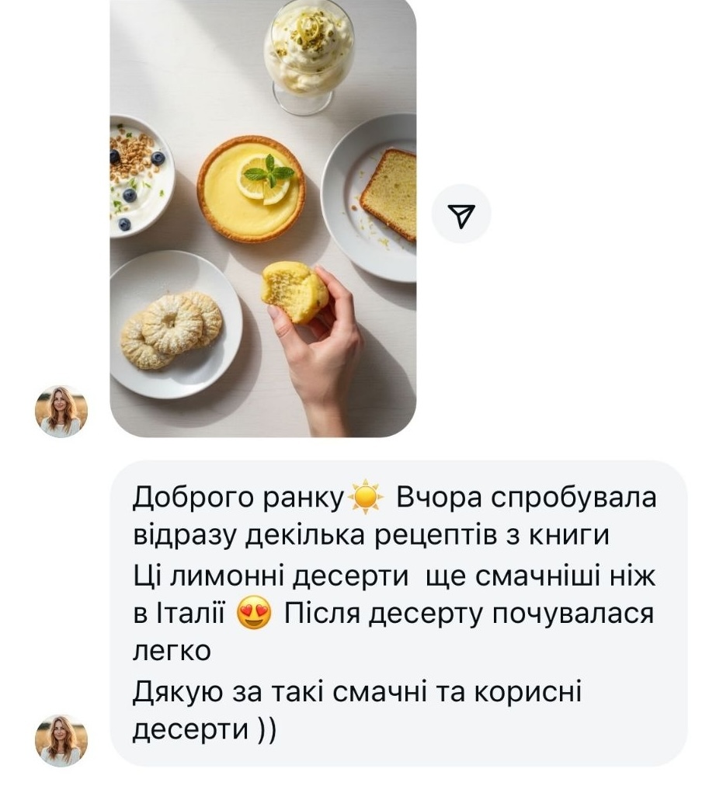The height and width of the screenshot is (793, 723).
Task: Open sender's avatar next to the text message
Action: pos(61,740)
